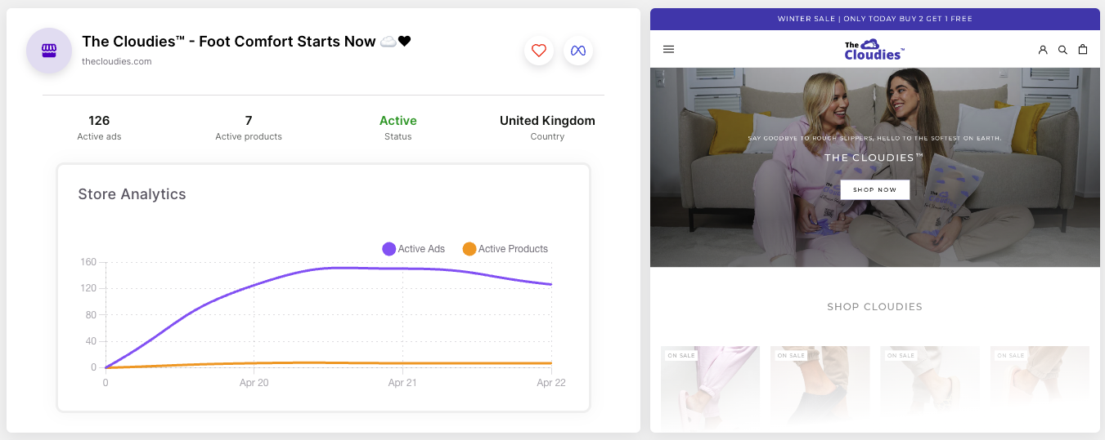Click the account user icon

click(1043, 50)
